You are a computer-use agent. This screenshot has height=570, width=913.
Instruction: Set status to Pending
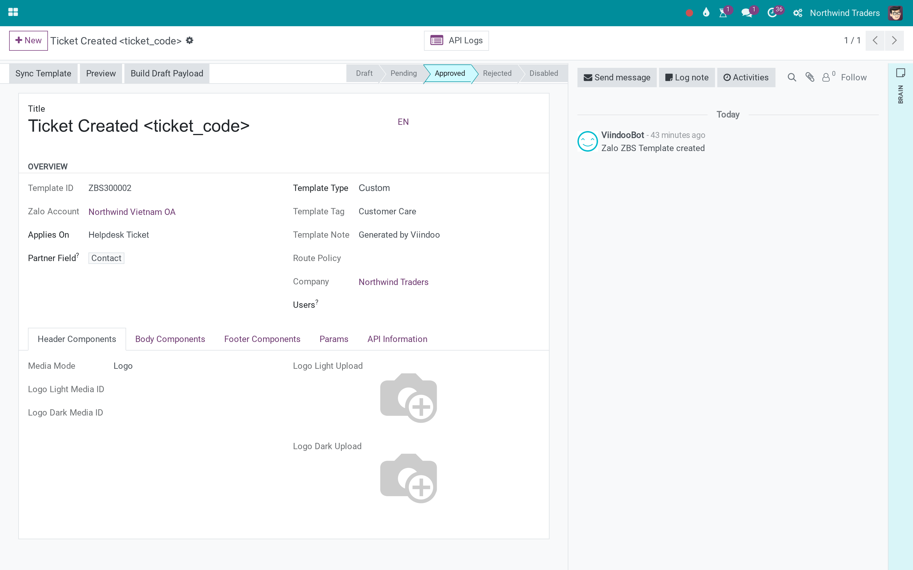coord(403,74)
